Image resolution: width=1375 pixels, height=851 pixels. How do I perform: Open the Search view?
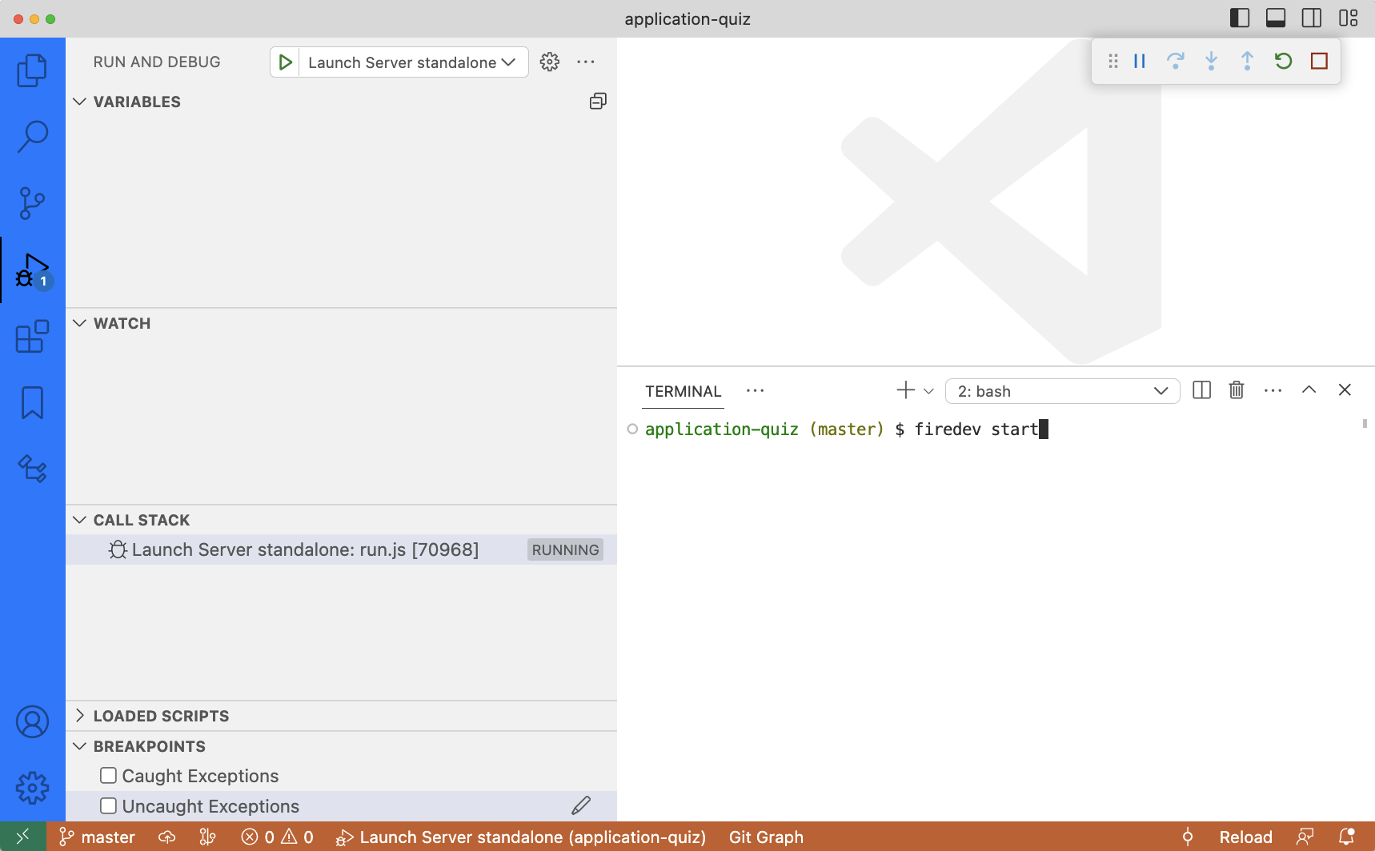click(32, 137)
